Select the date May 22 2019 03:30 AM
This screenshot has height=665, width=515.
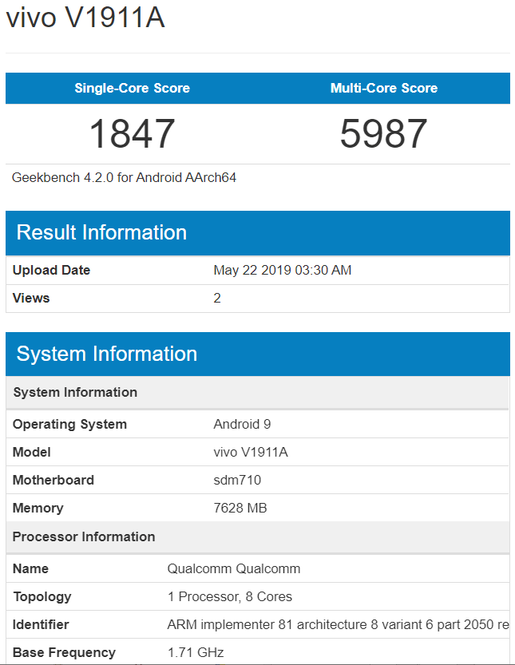point(282,270)
